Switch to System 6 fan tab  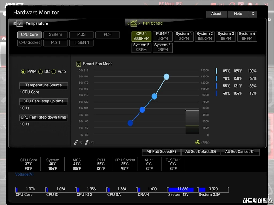pyautogui.click(x=162, y=48)
